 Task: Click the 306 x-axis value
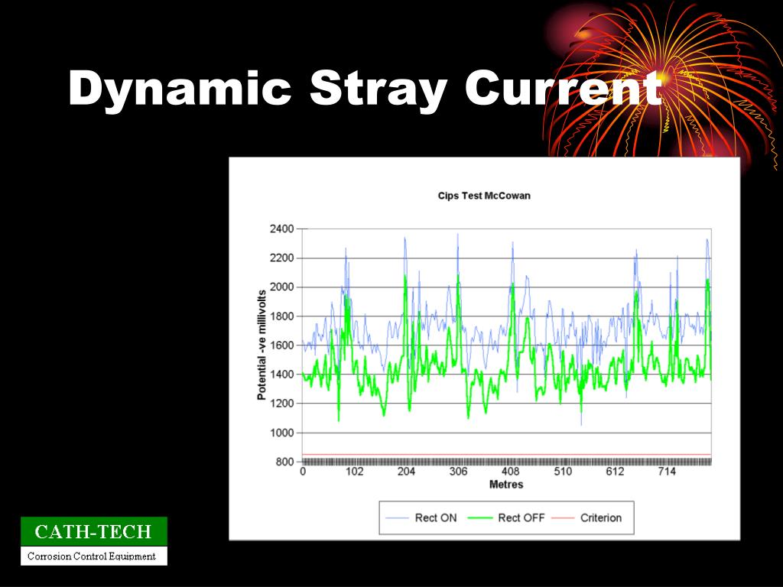pyautogui.click(x=459, y=472)
